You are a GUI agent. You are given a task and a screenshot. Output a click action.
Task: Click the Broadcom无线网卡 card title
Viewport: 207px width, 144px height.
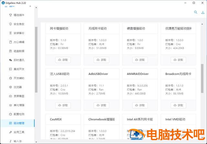[x=178, y=74]
